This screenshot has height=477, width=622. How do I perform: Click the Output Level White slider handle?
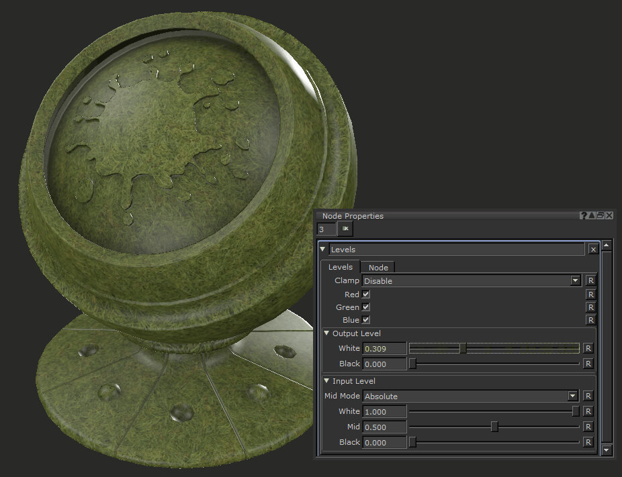click(x=463, y=348)
